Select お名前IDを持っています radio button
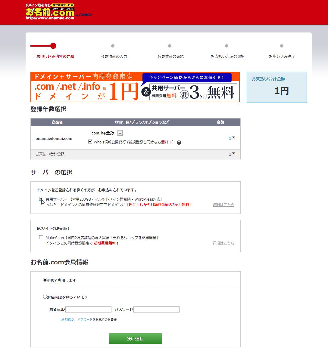Screen dimensions: 328x357 tap(45, 297)
